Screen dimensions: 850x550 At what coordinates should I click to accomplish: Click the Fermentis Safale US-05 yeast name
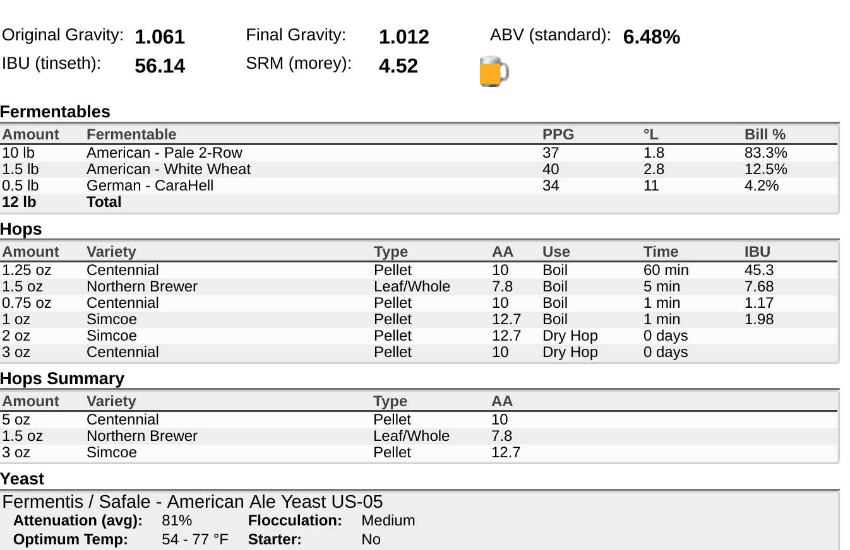[x=193, y=502]
